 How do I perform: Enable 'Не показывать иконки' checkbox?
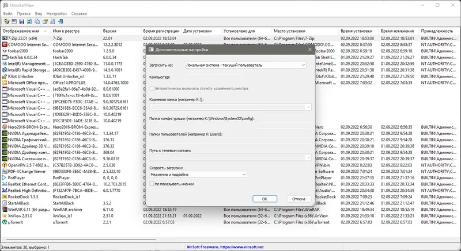pyautogui.click(x=152, y=184)
